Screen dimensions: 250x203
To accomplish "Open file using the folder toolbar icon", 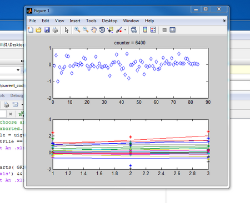I will tap(38, 30).
